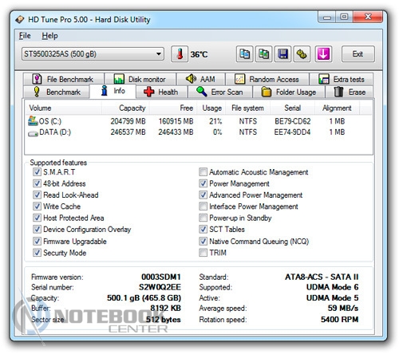Open the Folder Usage tab

coord(289,92)
